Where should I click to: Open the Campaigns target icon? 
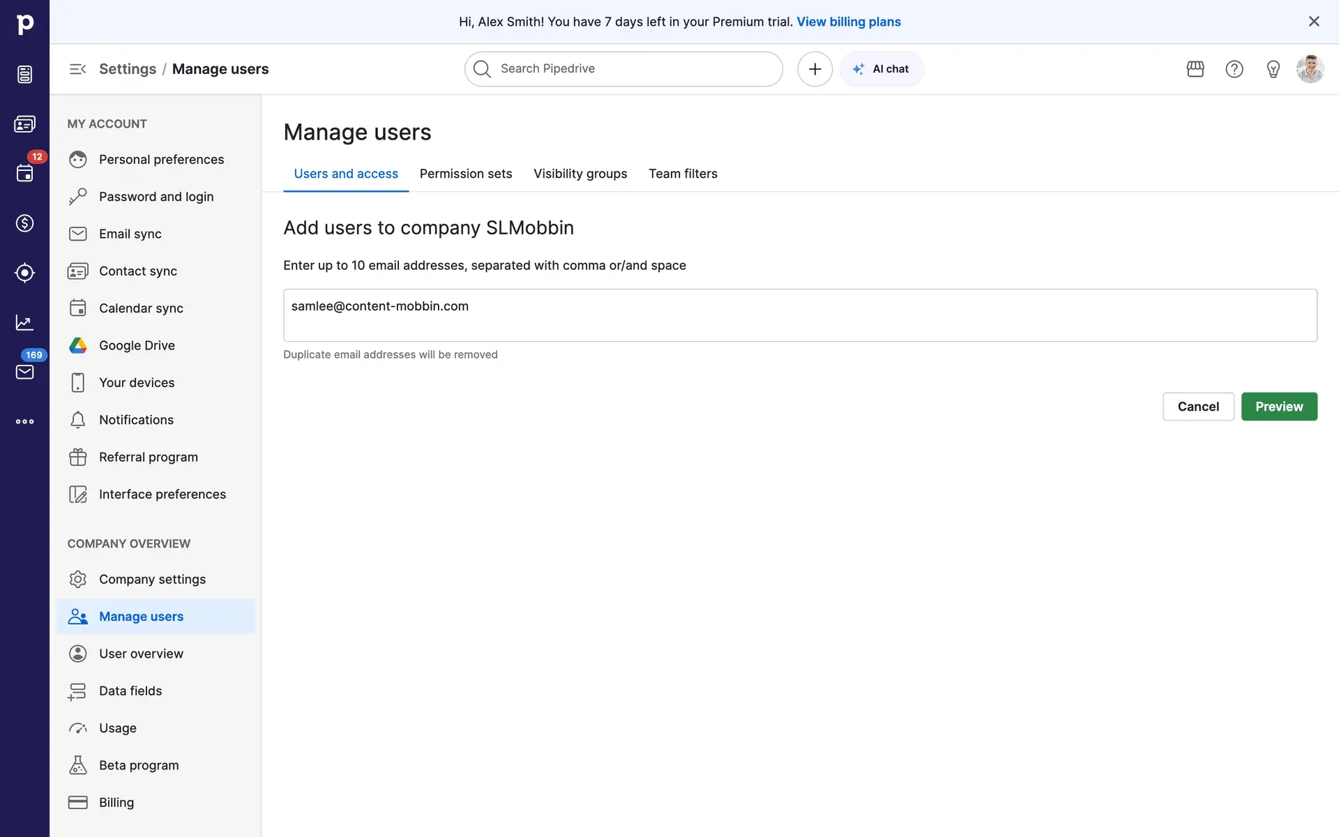(x=24, y=273)
